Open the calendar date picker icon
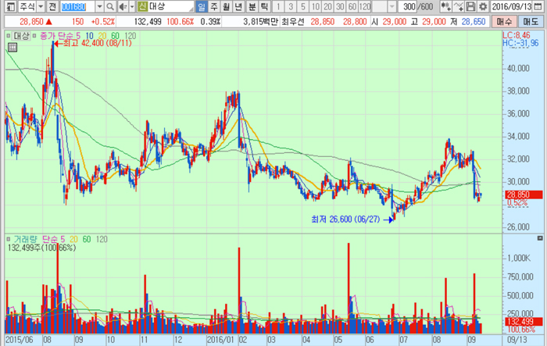Screen dimensions: 547x346 click(538, 6)
